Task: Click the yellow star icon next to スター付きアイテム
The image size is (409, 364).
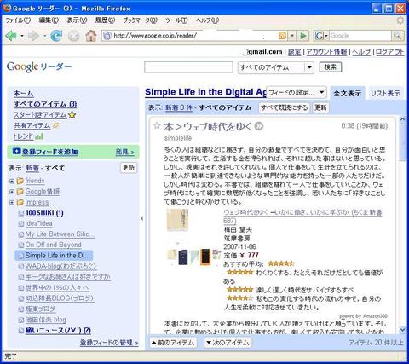Action: click(72, 115)
